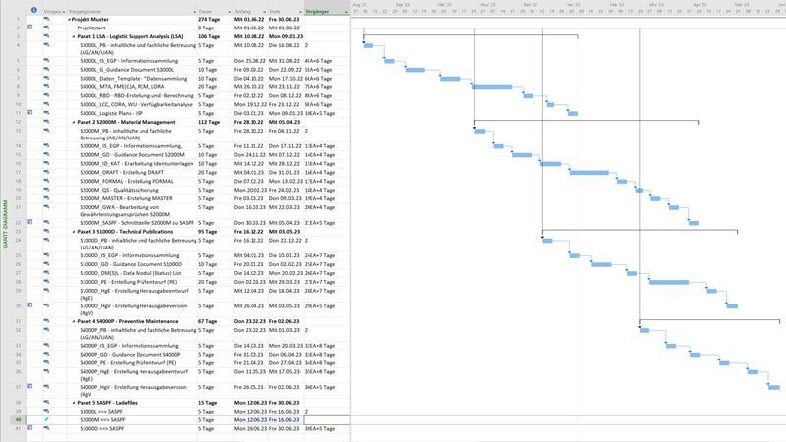Open the Vorgangsname column filter dropdown
The image size is (786, 442).
click(193, 11)
